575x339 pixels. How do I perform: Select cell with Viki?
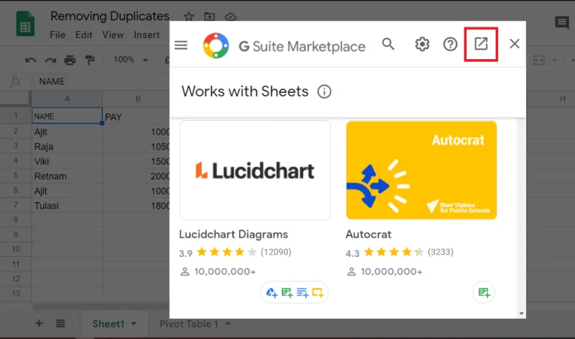click(x=67, y=161)
